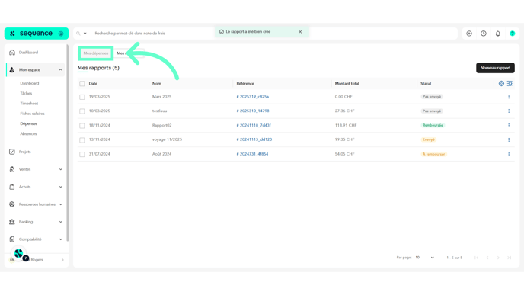
Task: Open reference 2025310_14798 link
Action: (x=253, y=111)
